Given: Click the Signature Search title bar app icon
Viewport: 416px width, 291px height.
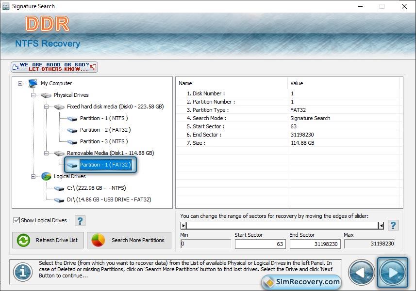Looking at the screenshot, I should 6,6.
